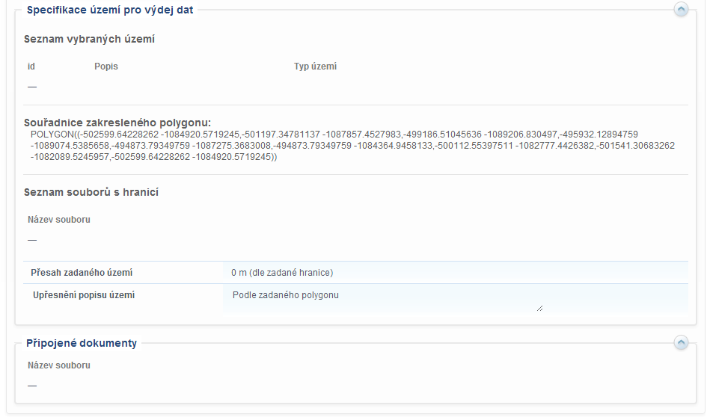Click the POLYGON coordinates text
The width and height of the screenshot is (710, 417).
352,146
